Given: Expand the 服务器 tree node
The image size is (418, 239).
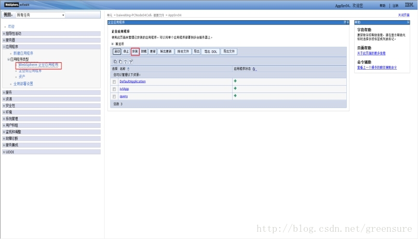Looking at the screenshot, I should click(x=4, y=40).
